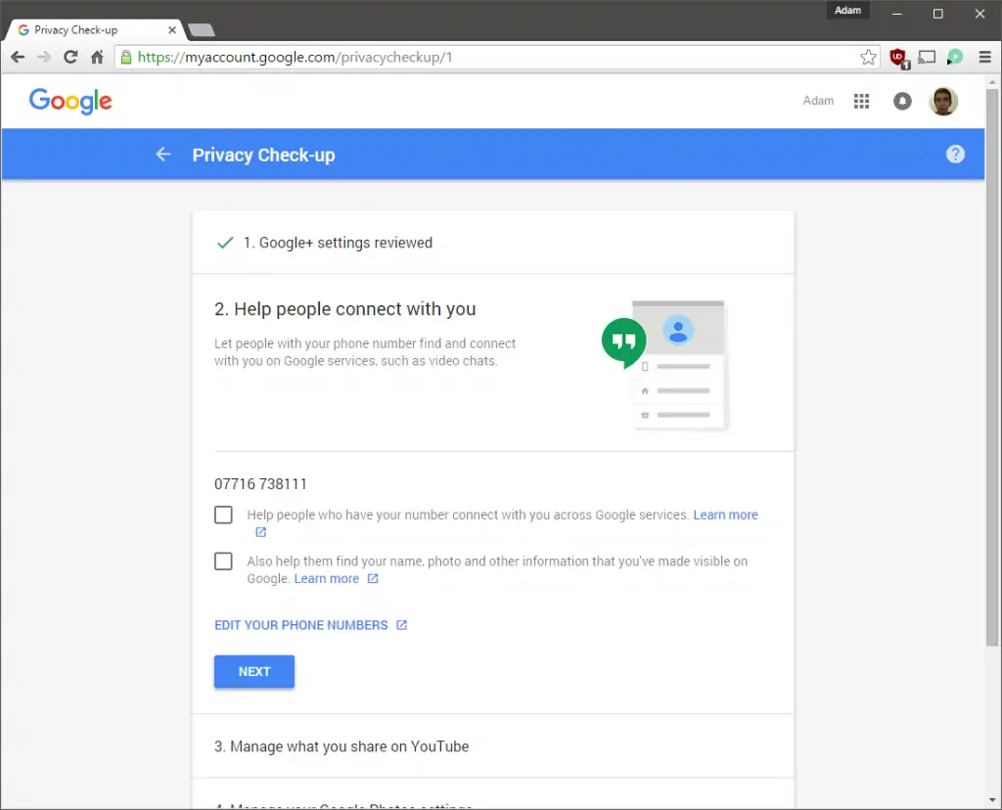Click Help people connect with you heading
This screenshot has height=810, width=1002.
point(345,309)
